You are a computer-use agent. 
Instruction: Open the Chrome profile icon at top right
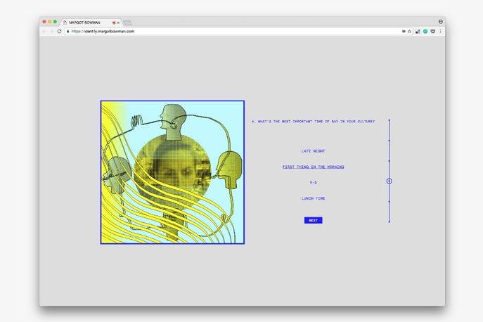[x=441, y=22]
